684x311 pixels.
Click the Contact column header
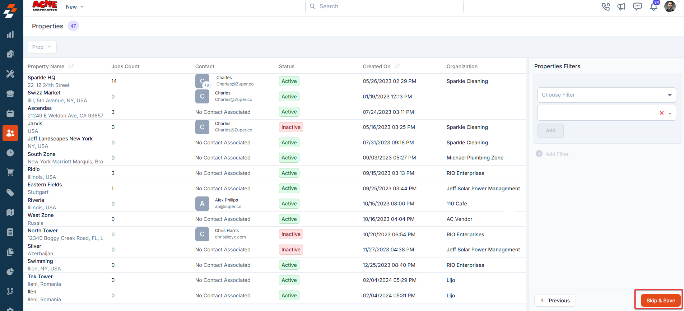pos(205,66)
